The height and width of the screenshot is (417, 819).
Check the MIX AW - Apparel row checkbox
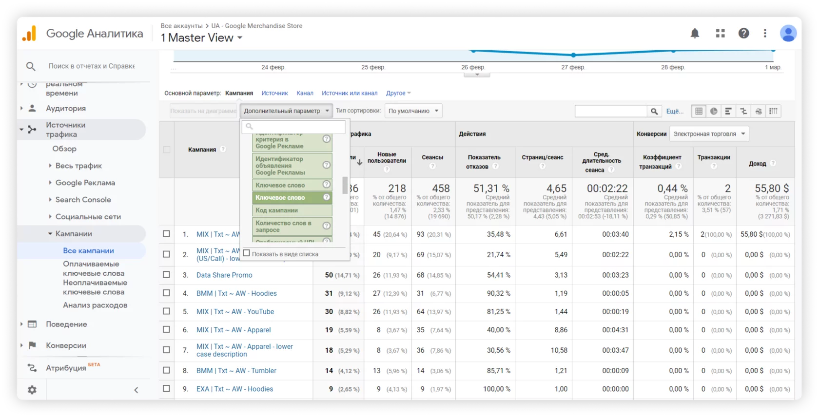(x=167, y=330)
